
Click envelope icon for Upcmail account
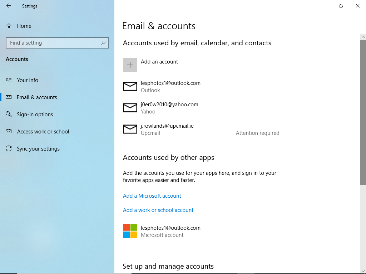point(130,129)
